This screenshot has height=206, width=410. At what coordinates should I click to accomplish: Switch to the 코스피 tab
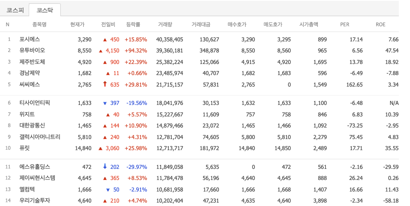click(x=15, y=10)
